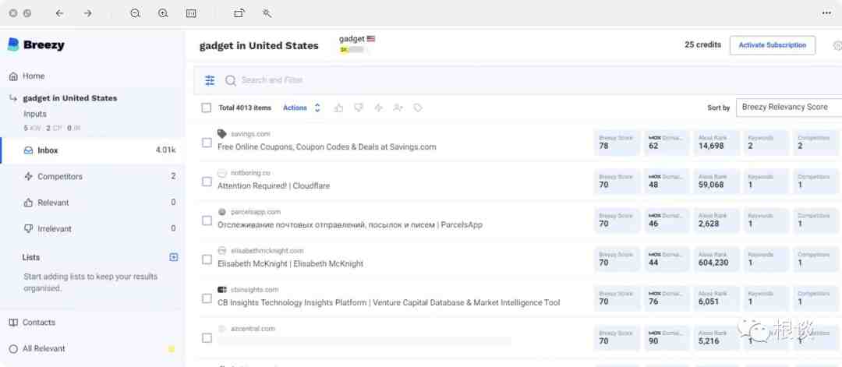Click the abcentral.com domain text
Screen dimensions: 842x367
pyautogui.click(x=253, y=328)
